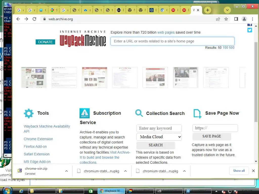
Task: Click the Tools gear icon
Action: 29,113
